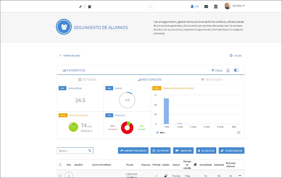Open the chart hamburger menu icon
This screenshot has width=282, height=178.
click(239, 132)
